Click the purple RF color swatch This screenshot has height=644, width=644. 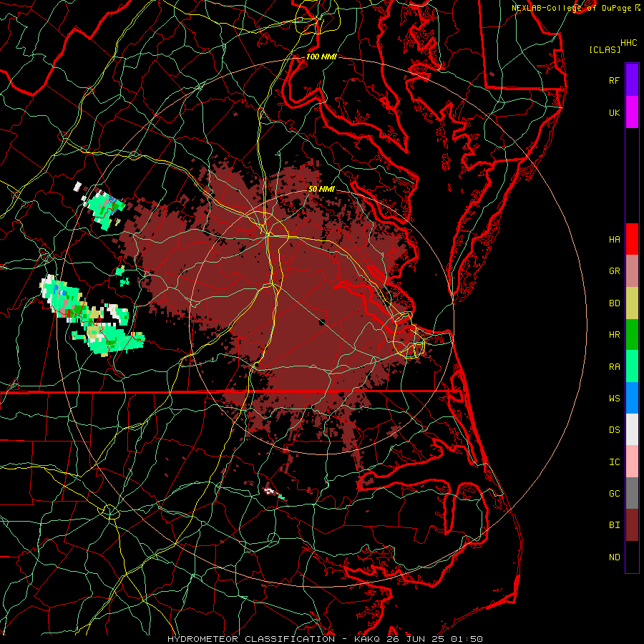pyautogui.click(x=632, y=80)
